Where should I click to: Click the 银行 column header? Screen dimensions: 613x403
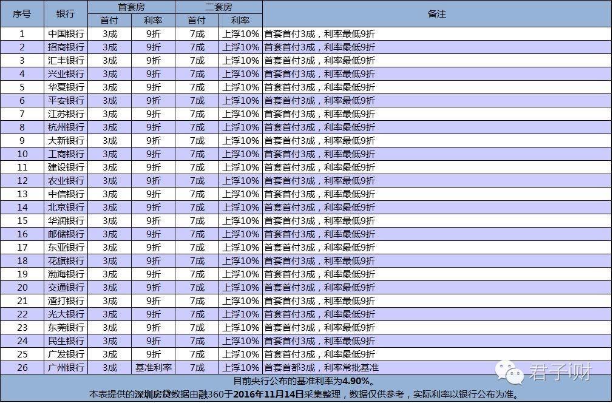66,14
